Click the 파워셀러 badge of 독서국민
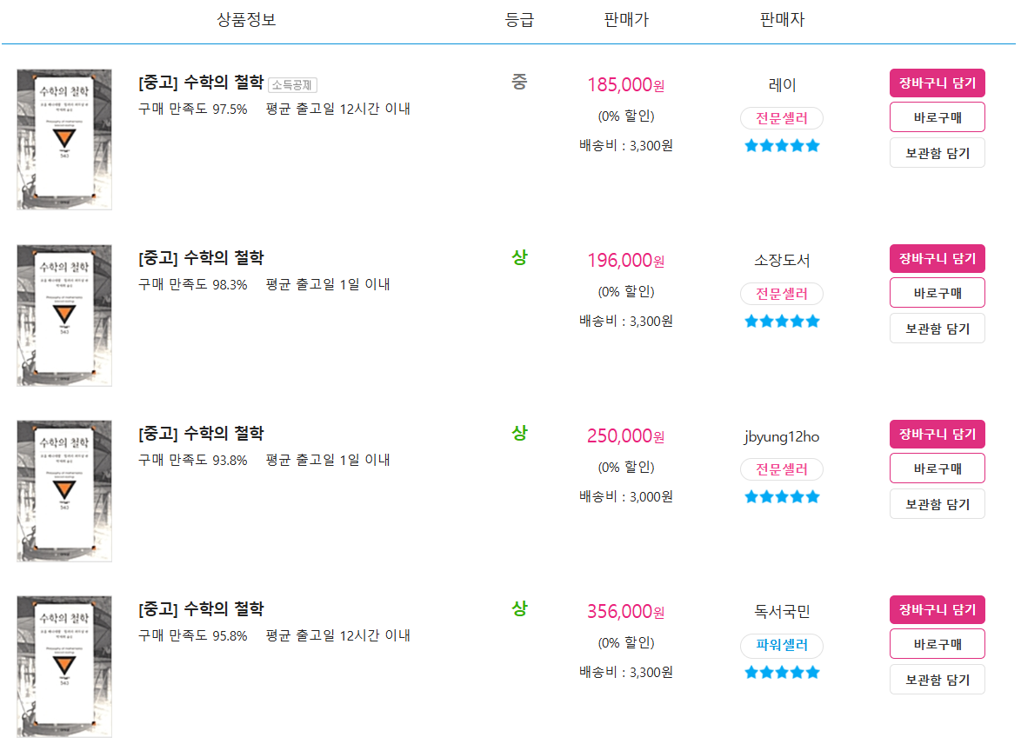Viewport: 1021px width, 744px height. tap(781, 645)
